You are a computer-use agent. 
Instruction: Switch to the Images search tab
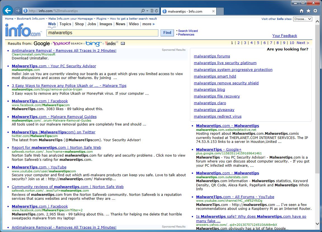click(106, 24)
